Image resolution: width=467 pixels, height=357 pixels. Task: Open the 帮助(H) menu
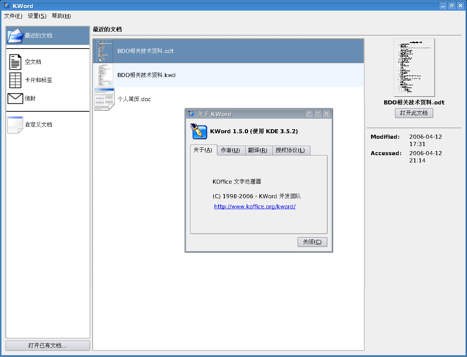point(61,16)
